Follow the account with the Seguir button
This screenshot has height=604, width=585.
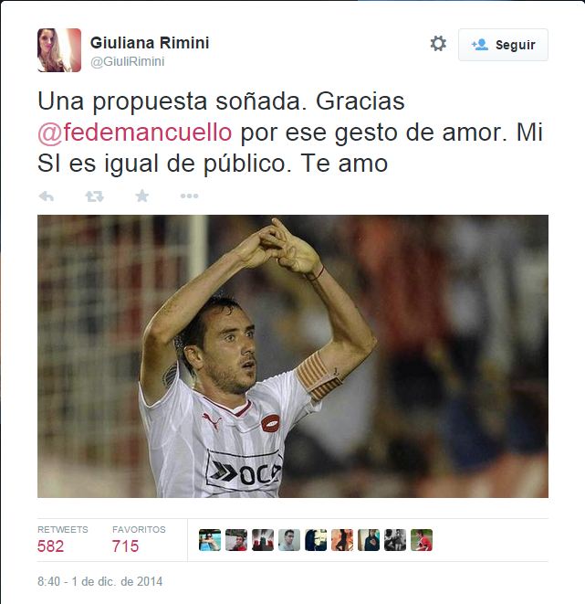[x=503, y=45]
